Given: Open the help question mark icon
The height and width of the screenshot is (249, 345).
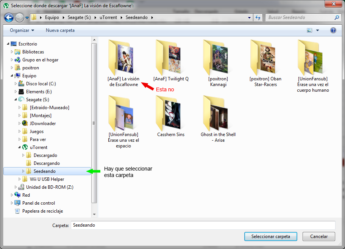Looking at the screenshot, I should [x=333, y=30].
